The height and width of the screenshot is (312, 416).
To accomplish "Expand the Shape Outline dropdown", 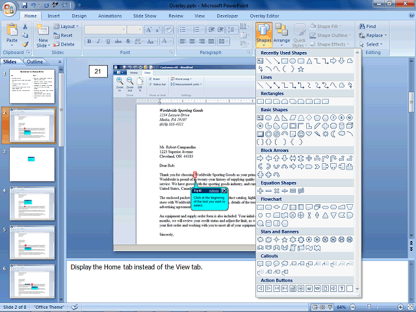I will coord(331,35).
